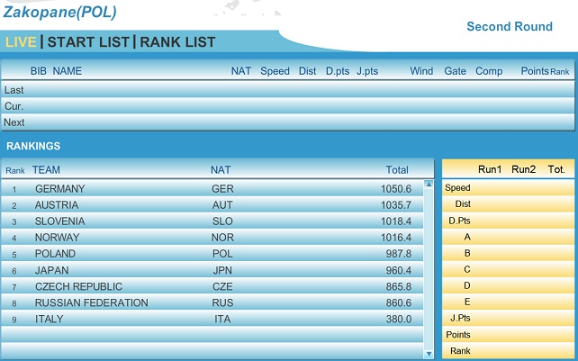Click Italy's total 380.0
The height and width of the screenshot is (361, 578).
(399, 319)
